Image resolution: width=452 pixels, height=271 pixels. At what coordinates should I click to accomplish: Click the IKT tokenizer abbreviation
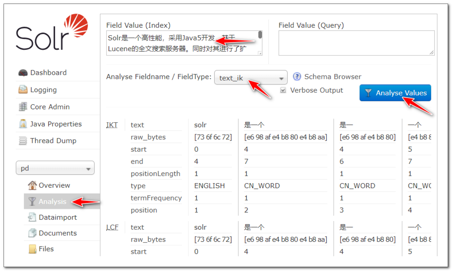pos(112,125)
